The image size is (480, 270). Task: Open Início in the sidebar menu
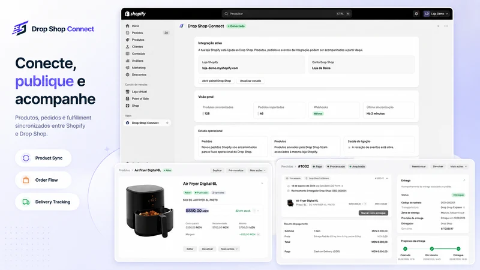click(136, 26)
